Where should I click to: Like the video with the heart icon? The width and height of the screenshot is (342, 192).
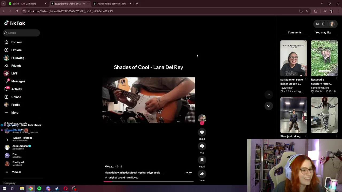click(202, 132)
